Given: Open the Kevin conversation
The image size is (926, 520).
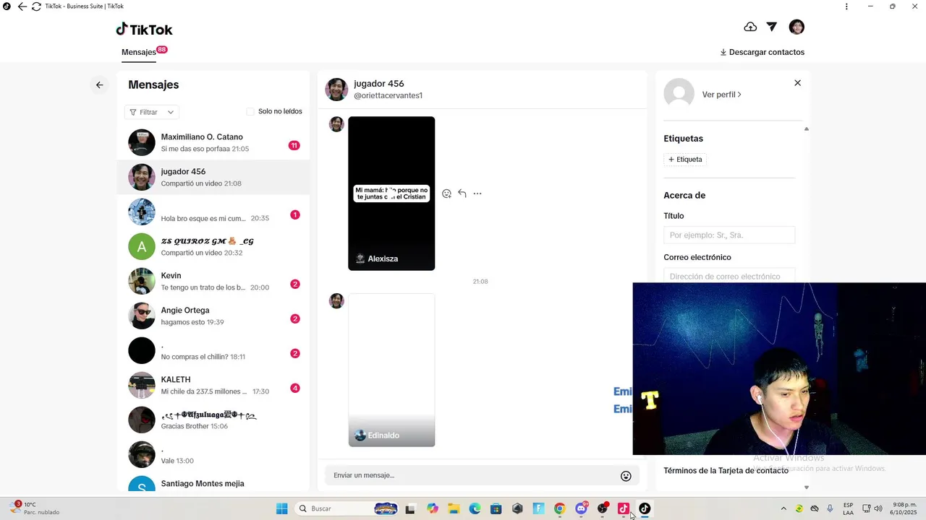Looking at the screenshot, I should coord(213,281).
